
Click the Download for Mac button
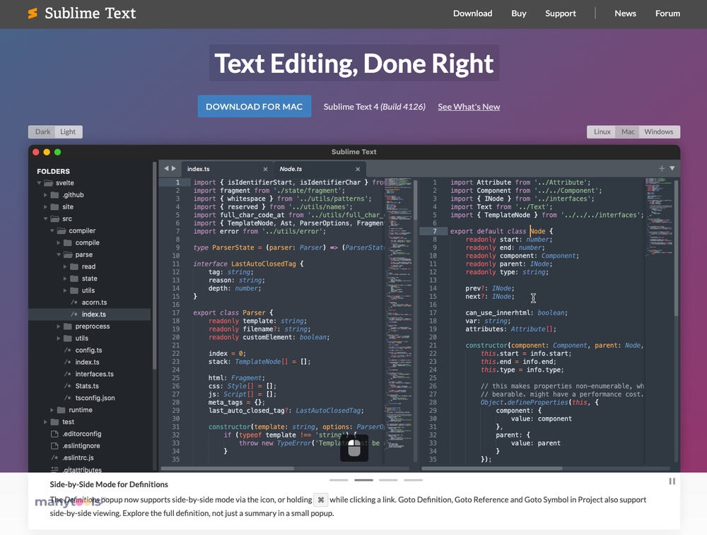(255, 107)
